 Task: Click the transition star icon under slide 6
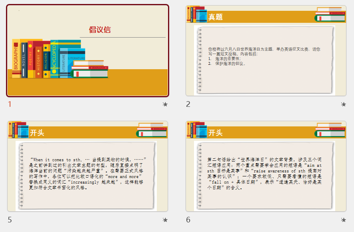coord(344,220)
